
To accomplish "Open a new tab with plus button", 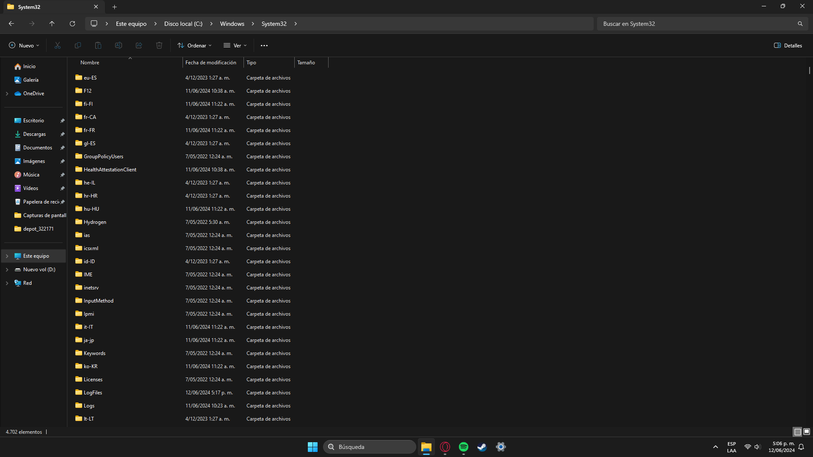I will click(114, 7).
